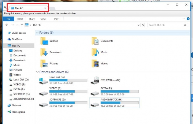Select Videos in navigation pane
Screen dimensions: 193x124
15,75
